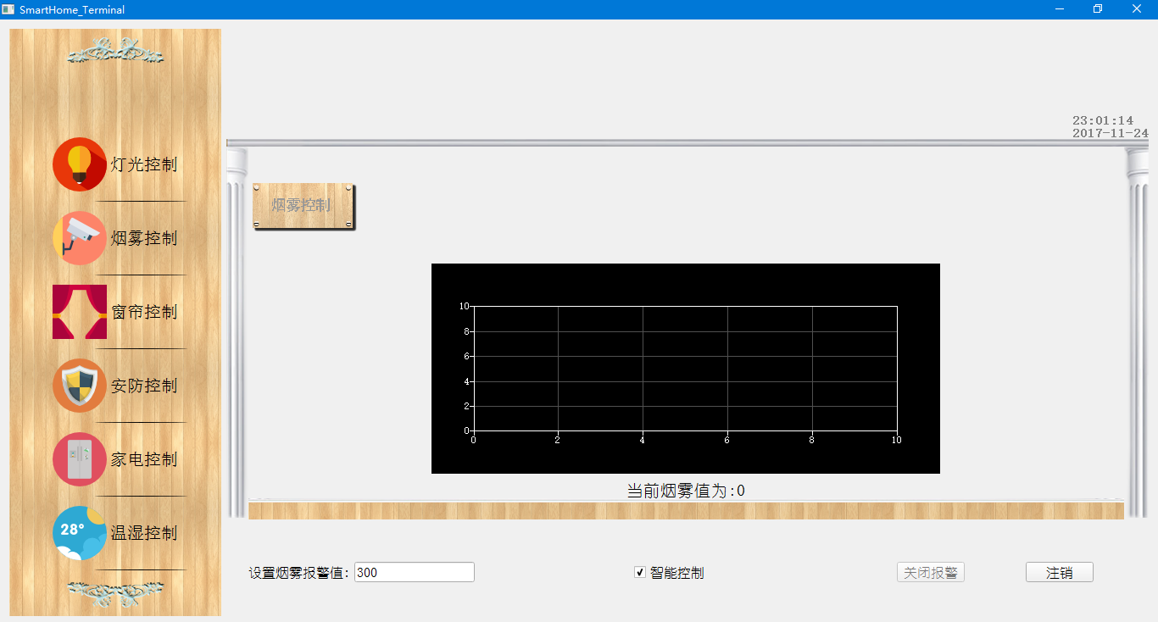Click the wooden 烟雾控制 sign plaque
Image resolution: width=1158 pixels, height=622 pixels.
point(303,205)
